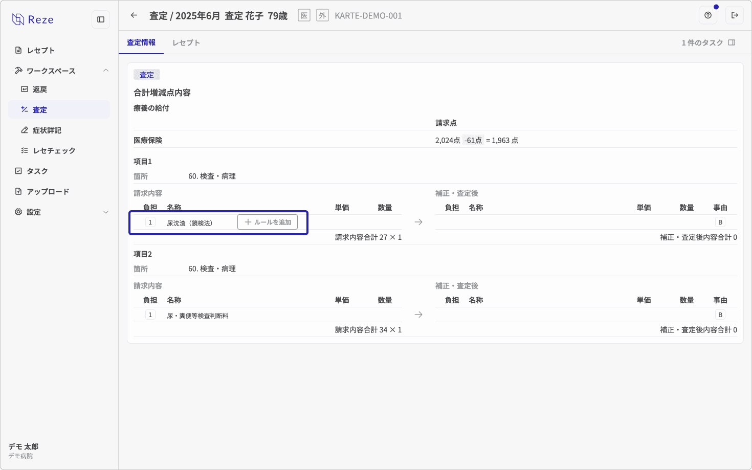Collapse the sidebar with panel toggle icon
This screenshot has height=470, width=752.
[101, 19]
